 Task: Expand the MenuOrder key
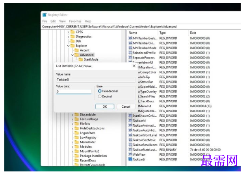click(x=72, y=142)
